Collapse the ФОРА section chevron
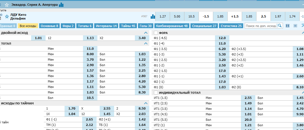304x130 pixels. tap(303, 33)
